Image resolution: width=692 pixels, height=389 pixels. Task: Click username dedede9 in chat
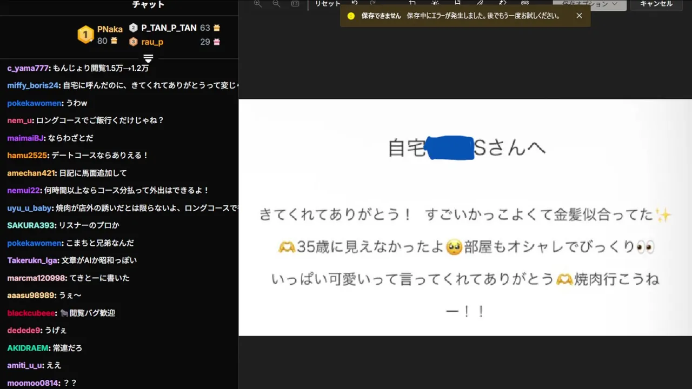[x=24, y=330]
